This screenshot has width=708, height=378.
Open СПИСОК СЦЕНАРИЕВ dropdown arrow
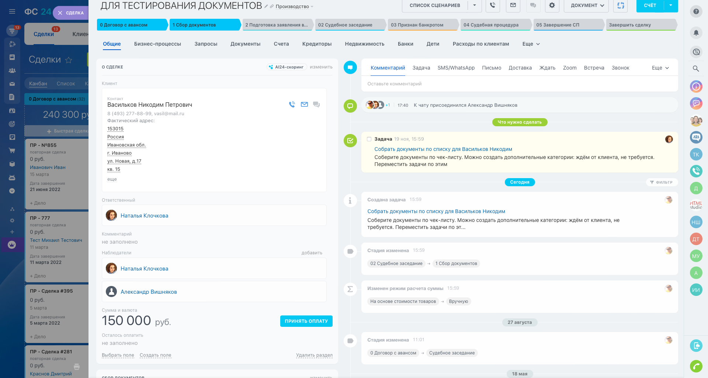tap(475, 6)
